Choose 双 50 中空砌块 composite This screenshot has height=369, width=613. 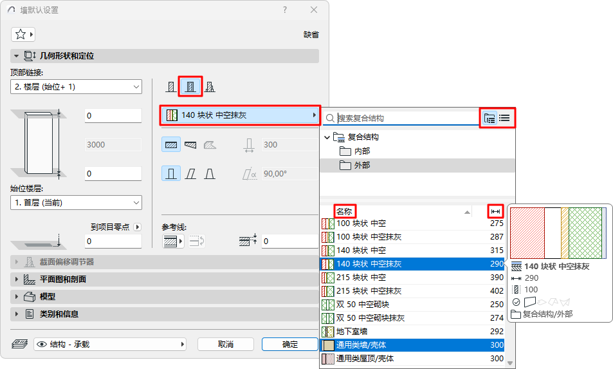pos(412,305)
